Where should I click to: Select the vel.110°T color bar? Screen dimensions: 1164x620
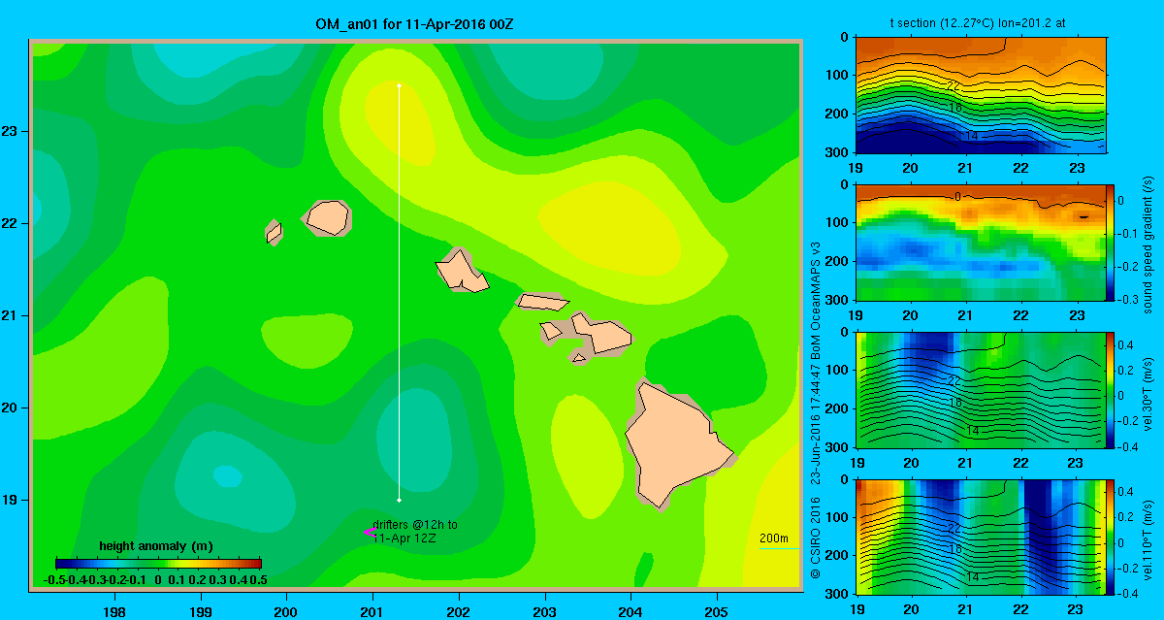click(1112, 536)
